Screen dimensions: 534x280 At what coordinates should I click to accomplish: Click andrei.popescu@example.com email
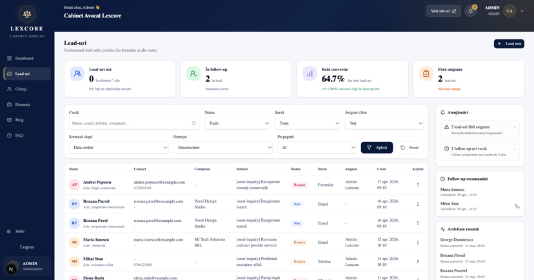tap(159, 182)
